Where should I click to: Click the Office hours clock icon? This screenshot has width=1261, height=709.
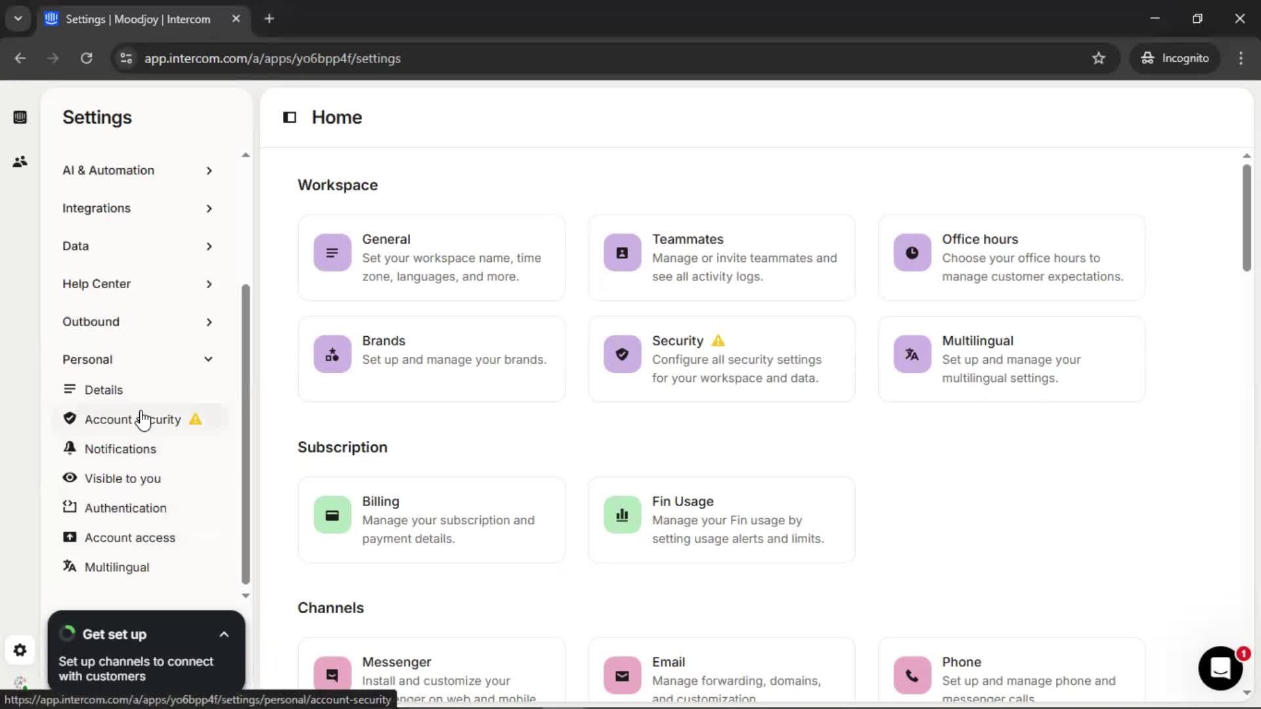tap(912, 253)
